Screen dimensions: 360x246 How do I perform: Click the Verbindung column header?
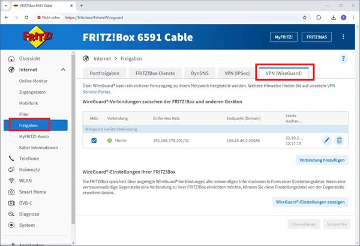pyautogui.click(x=118, y=118)
